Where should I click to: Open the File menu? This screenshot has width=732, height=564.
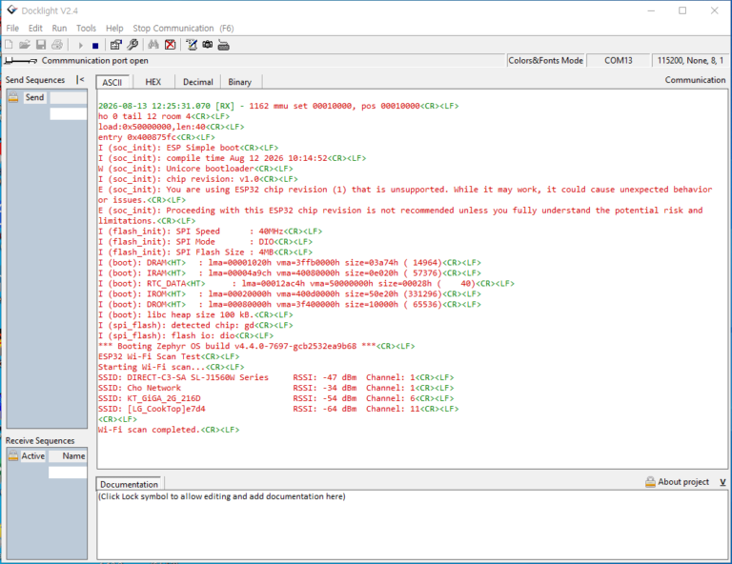[x=12, y=28]
